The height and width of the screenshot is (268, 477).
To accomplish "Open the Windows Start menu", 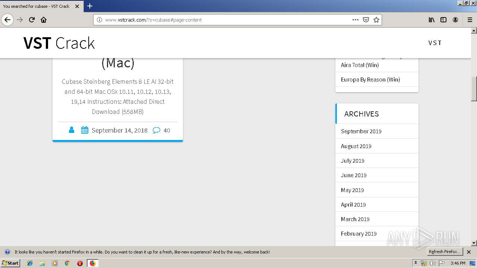I will point(10,263).
